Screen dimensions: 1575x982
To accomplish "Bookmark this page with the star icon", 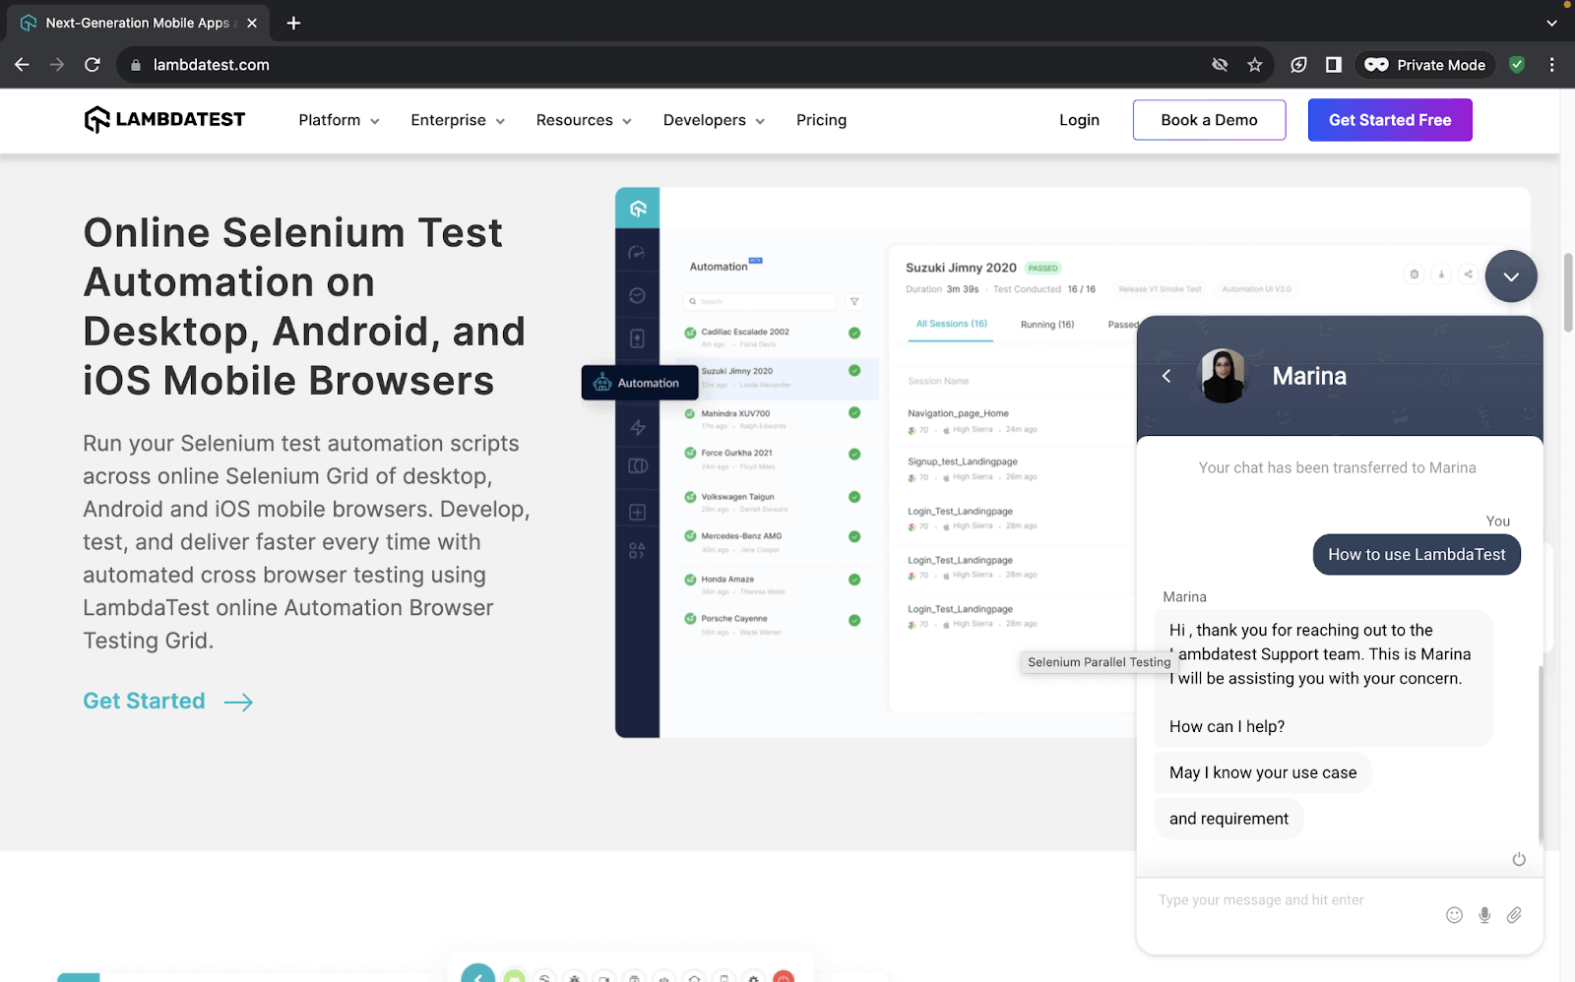I will [x=1254, y=65].
